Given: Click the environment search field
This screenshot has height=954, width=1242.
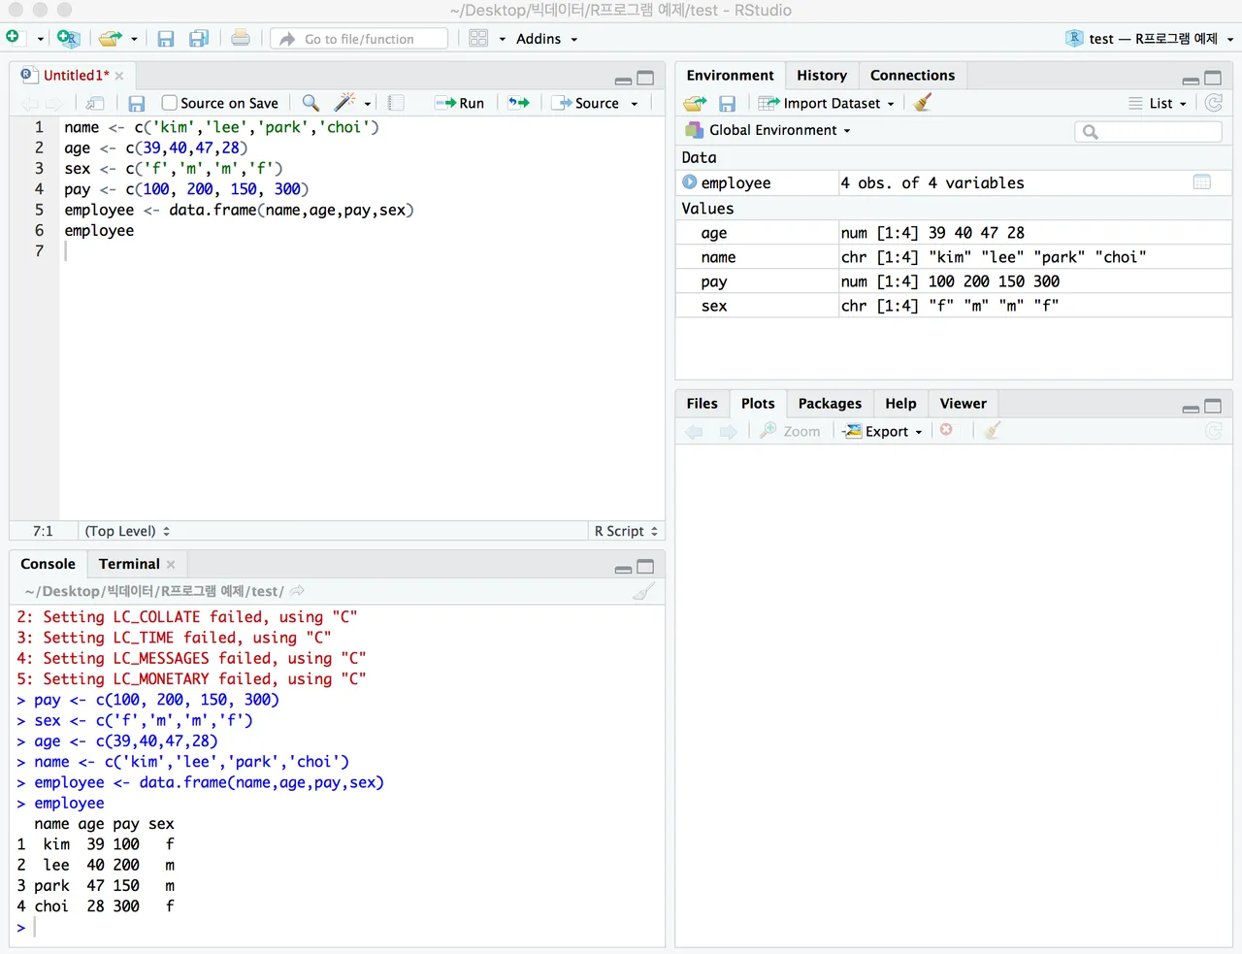Looking at the screenshot, I should tap(1148, 131).
